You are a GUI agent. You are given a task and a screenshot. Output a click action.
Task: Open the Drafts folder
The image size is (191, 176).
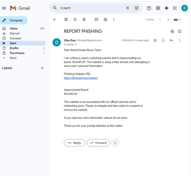[x=23, y=48]
